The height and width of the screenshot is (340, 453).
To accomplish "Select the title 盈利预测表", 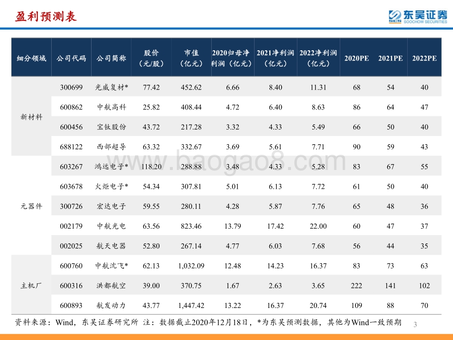I will pos(46,16).
